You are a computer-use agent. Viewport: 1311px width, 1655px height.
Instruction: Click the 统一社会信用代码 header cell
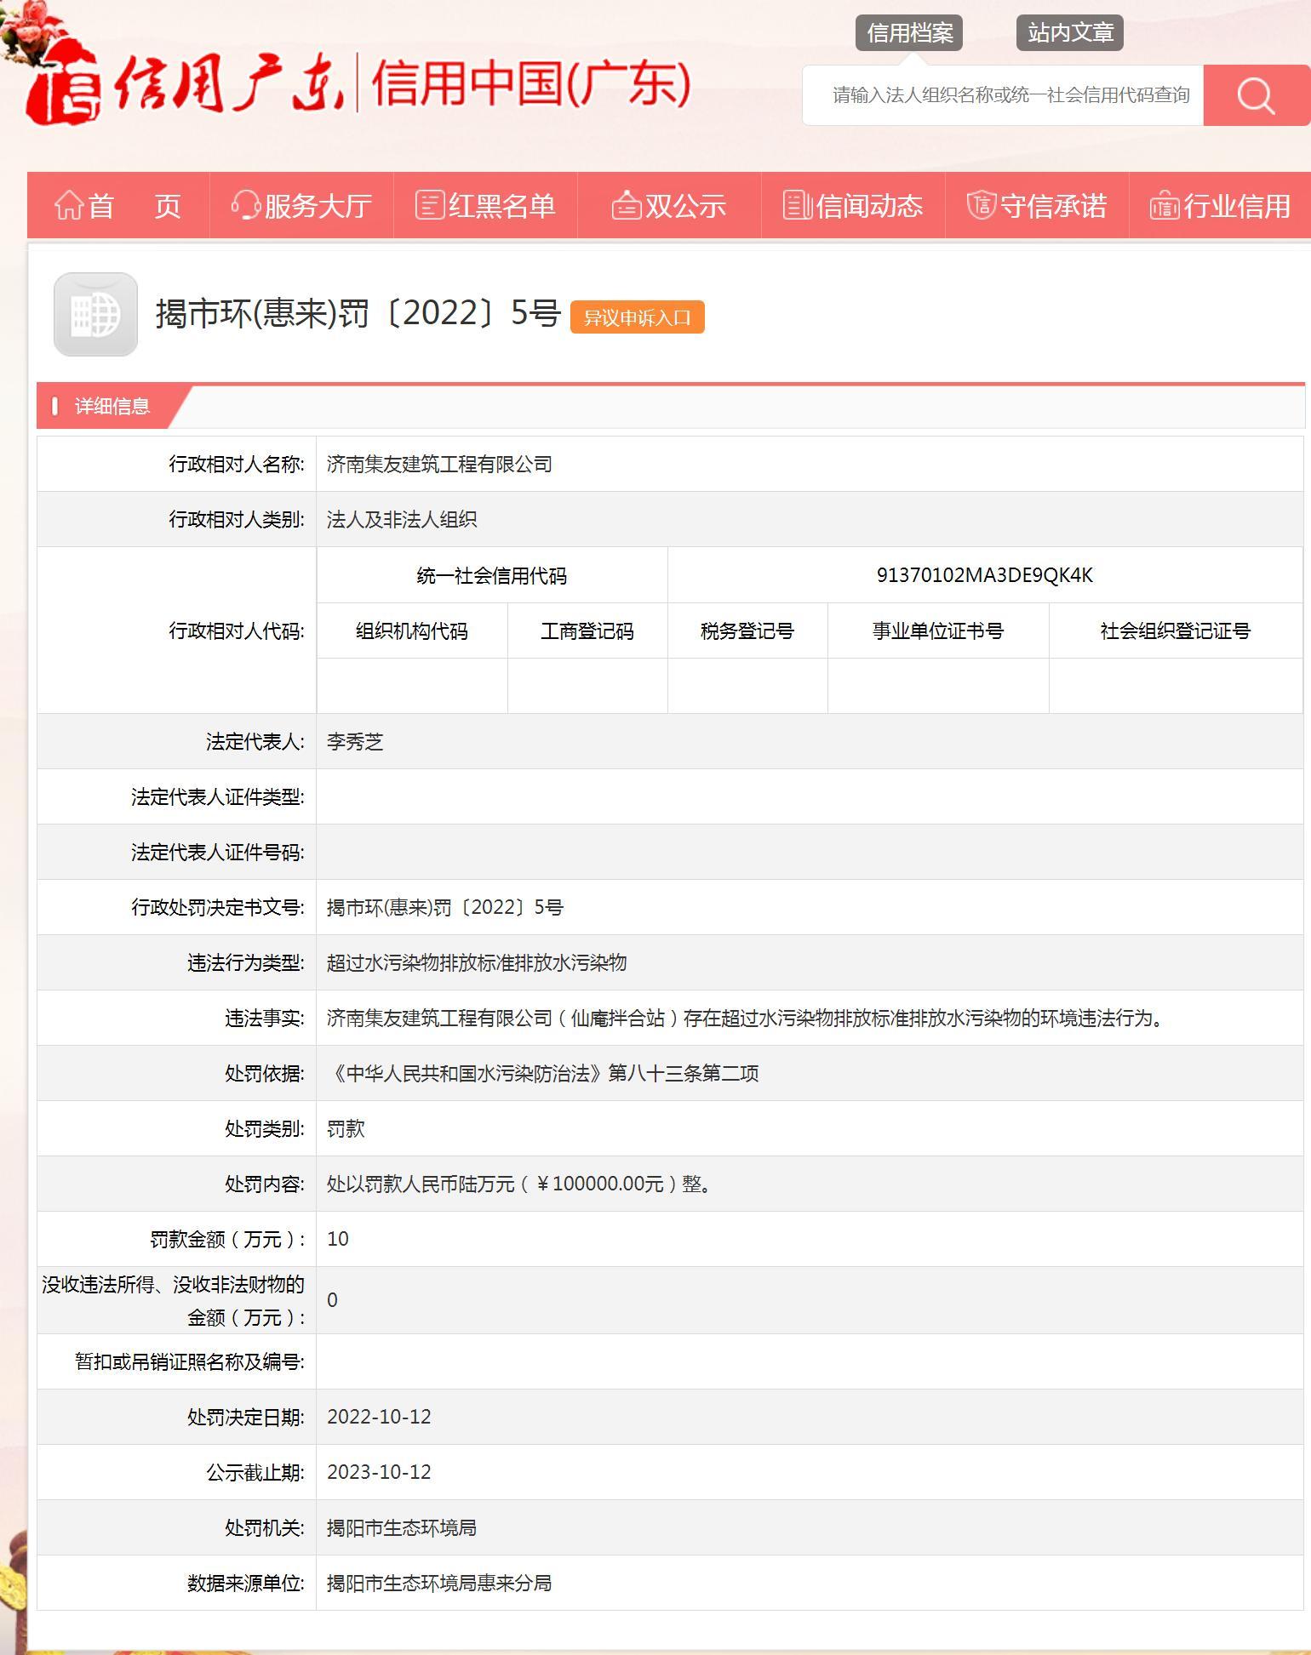[492, 576]
